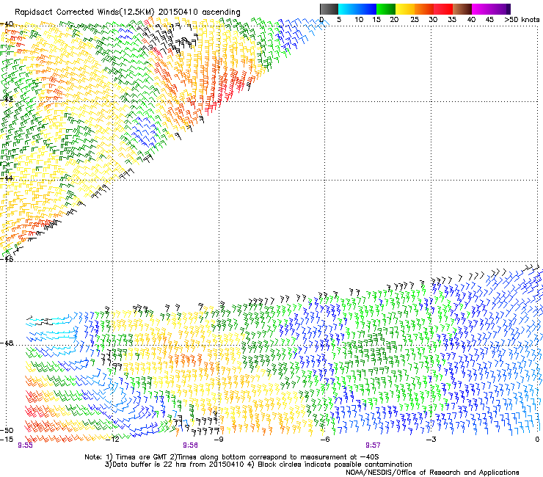Click the '-9' longitude axis label
The width and height of the screenshot is (543, 477).
click(x=218, y=440)
